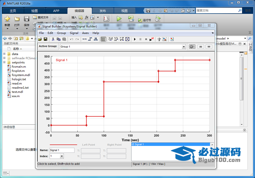Run all groups icon in Signal Builder
Screen dimensions: 255x178
pyautogui.click(x=152, y=39)
